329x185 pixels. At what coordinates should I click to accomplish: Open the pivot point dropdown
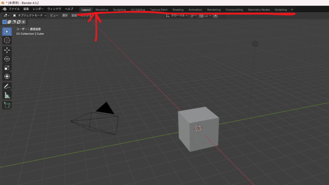(193, 16)
